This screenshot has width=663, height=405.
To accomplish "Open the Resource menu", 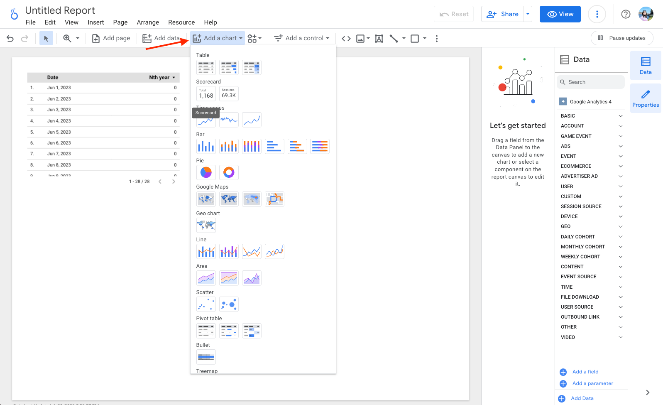I will coord(181,22).
